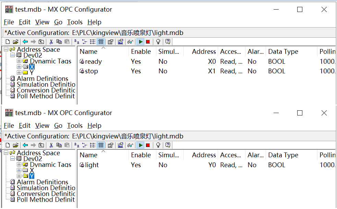Switch lower window to Small Icons view
The image size is (337, 209).
(x=85, y=145)
